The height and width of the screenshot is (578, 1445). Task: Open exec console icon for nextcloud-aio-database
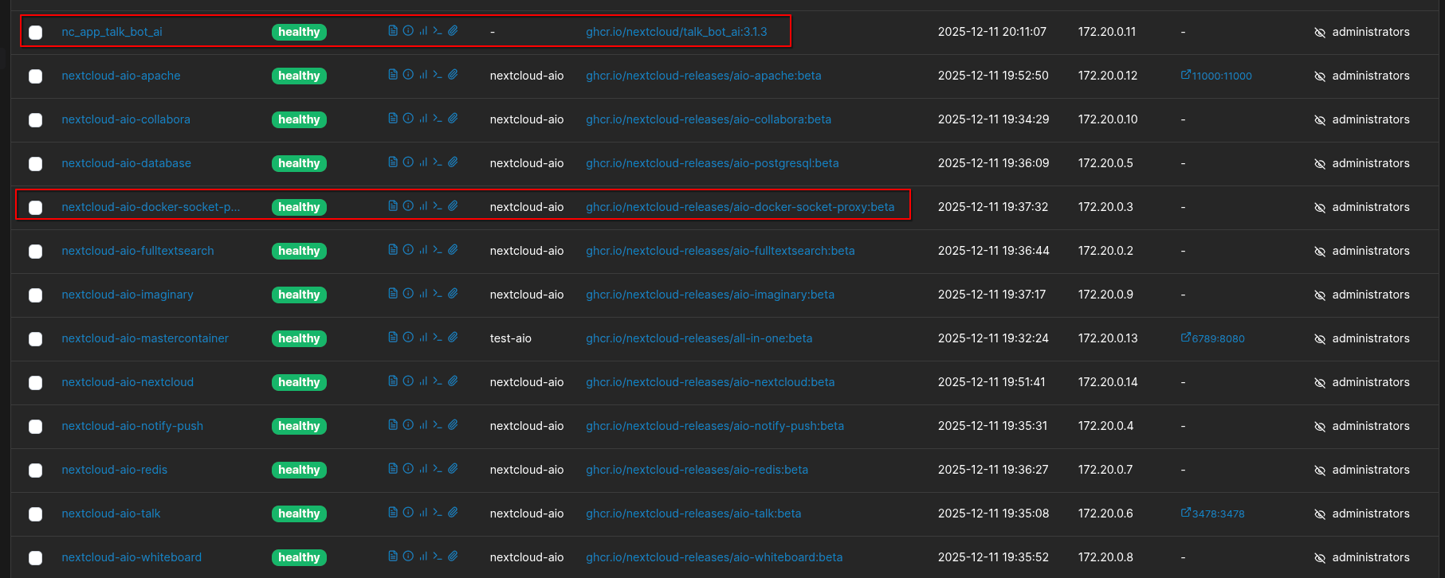[x=438, y=162]
